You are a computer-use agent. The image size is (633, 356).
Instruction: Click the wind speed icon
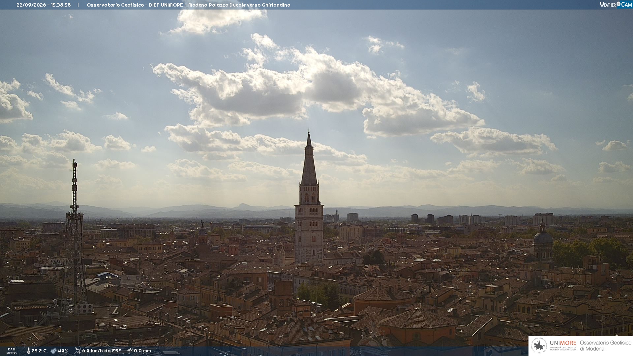[x=77, y=351]
